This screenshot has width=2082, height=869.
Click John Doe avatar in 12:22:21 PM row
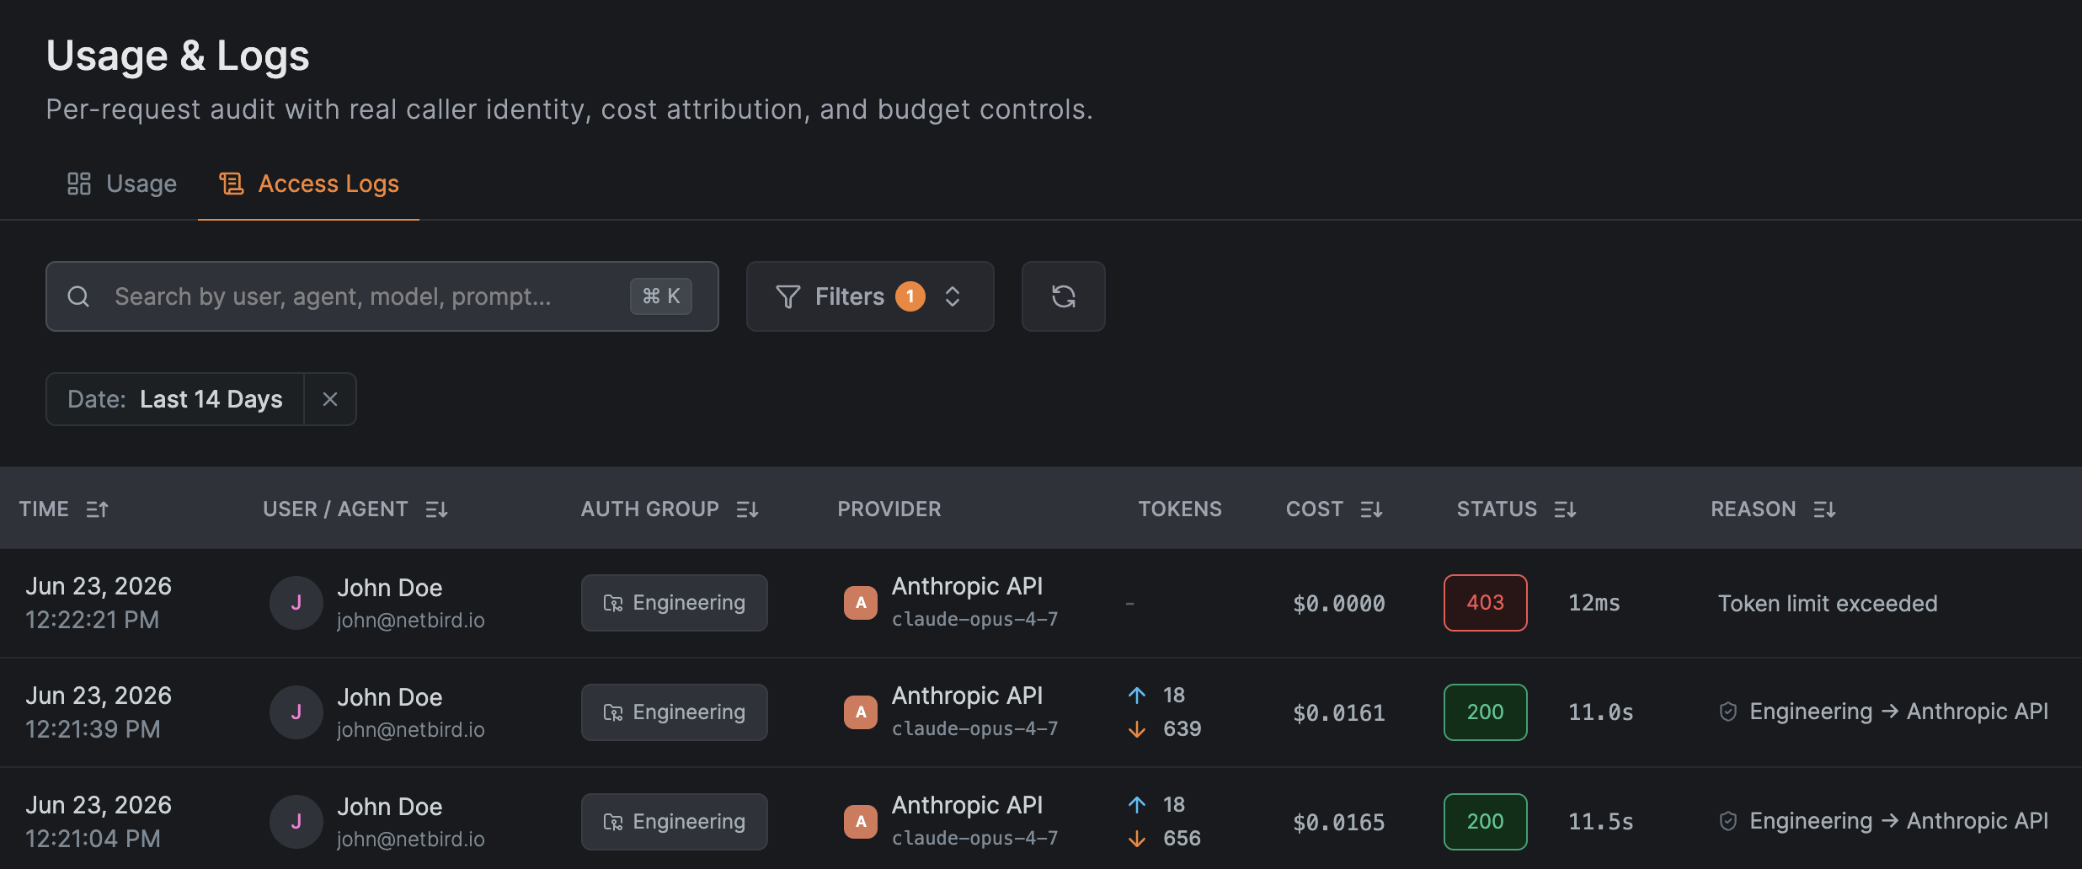pos(296,603)
